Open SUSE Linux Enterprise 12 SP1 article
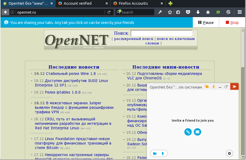The image size is (246, 160). 71,83
